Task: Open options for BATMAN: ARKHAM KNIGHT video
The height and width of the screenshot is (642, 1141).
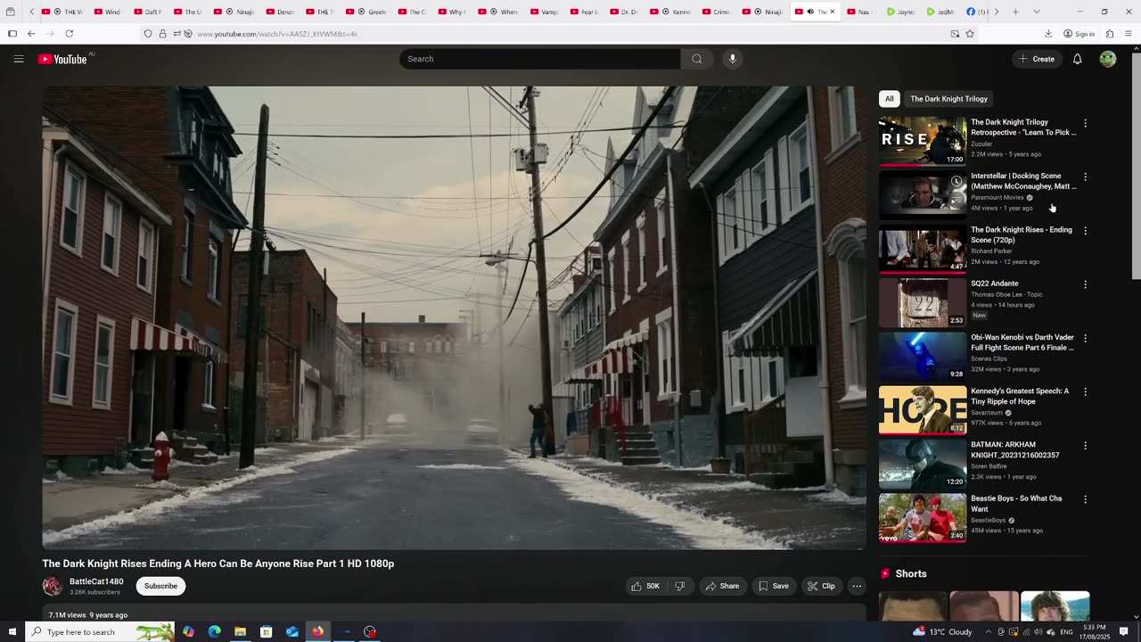Action: (1085, 445)
